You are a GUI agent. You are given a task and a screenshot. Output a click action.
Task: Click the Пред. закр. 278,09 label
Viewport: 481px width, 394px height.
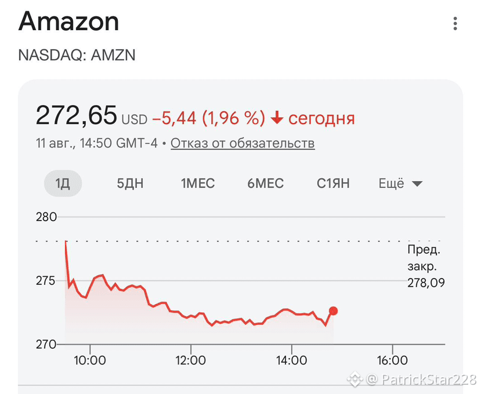pyautogui.click(x=426, y=266)
